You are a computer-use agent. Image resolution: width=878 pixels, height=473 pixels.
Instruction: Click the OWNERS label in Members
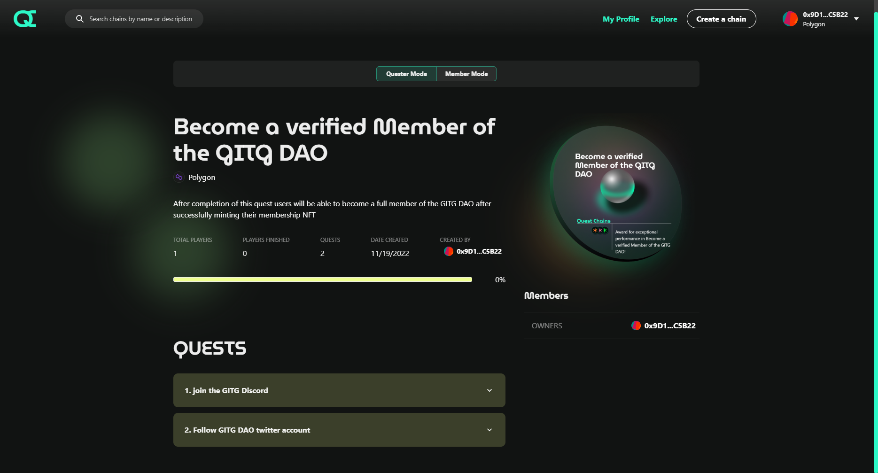[547, 326]
